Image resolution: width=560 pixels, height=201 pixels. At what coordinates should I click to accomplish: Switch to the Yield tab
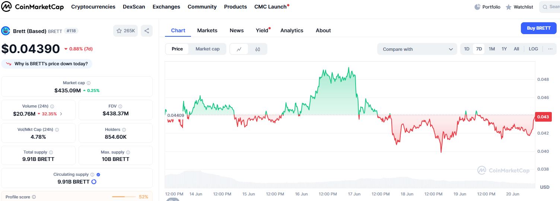point(262,30)
